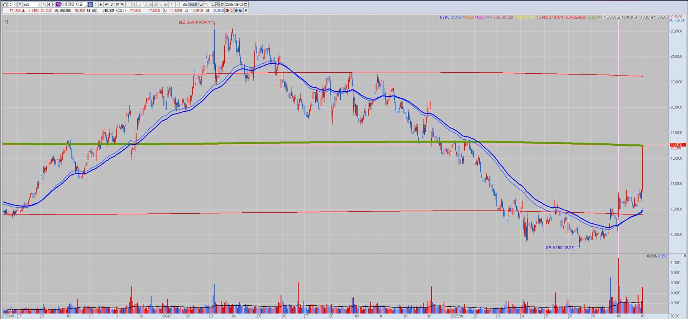Select the tick (틱) chart tab
The image size is (688, 319).
pos(123,4)
